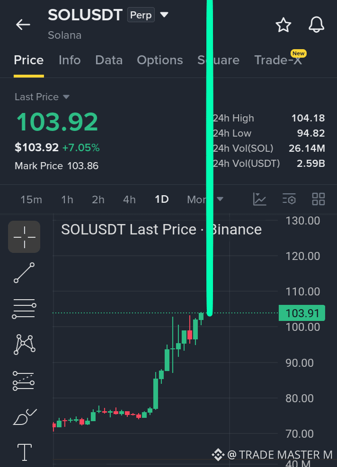
Task: Click the 90.00 price axis label
Action: [300, 363]
